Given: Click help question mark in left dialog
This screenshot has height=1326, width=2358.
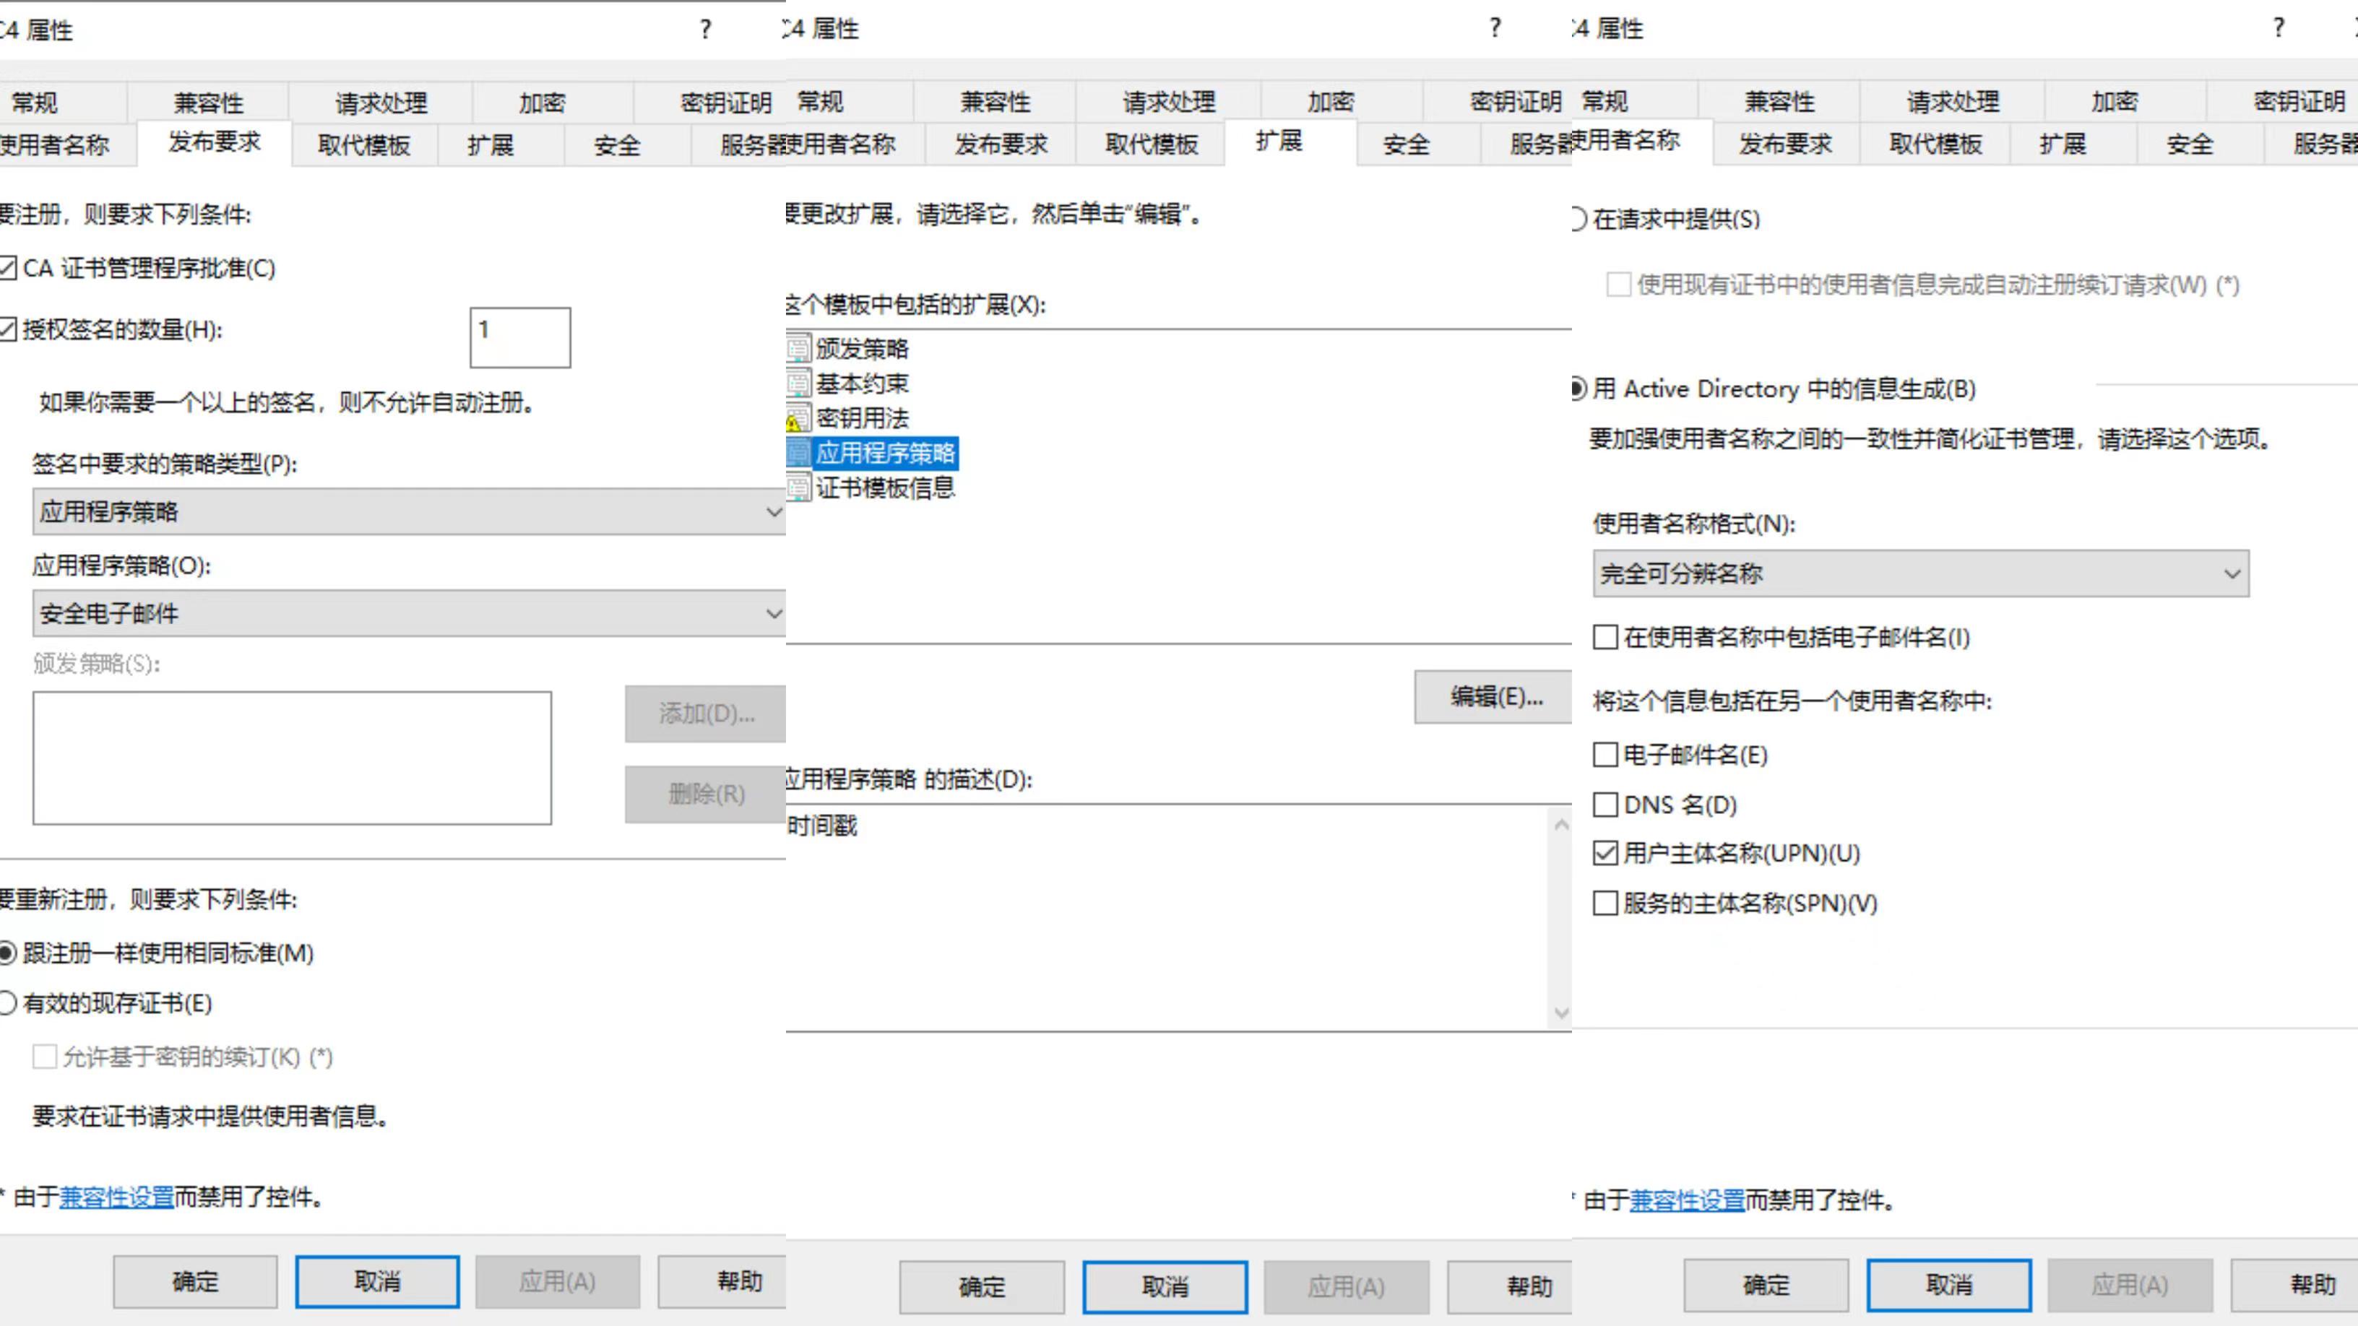Looking at the screenshot, I should coord(705,30).
